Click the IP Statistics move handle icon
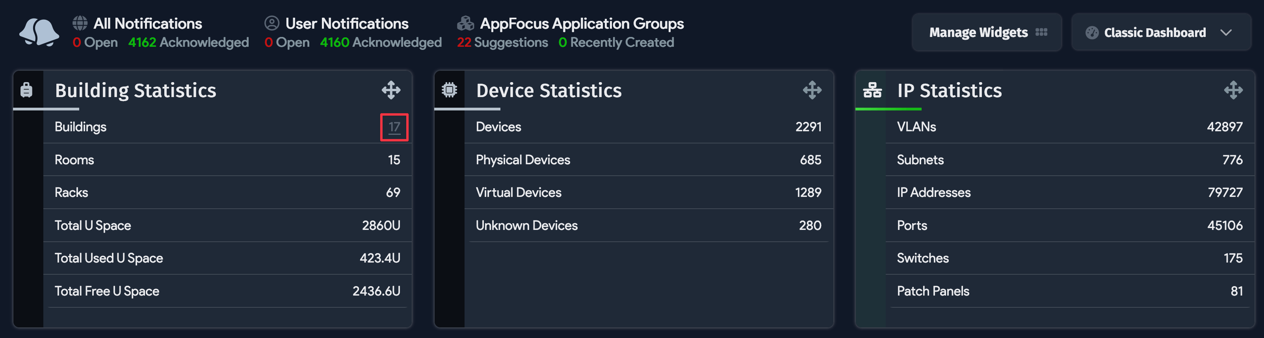 coord(1233,90)
